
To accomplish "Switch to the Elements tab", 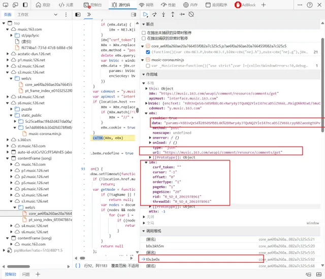I will (66, 5).
